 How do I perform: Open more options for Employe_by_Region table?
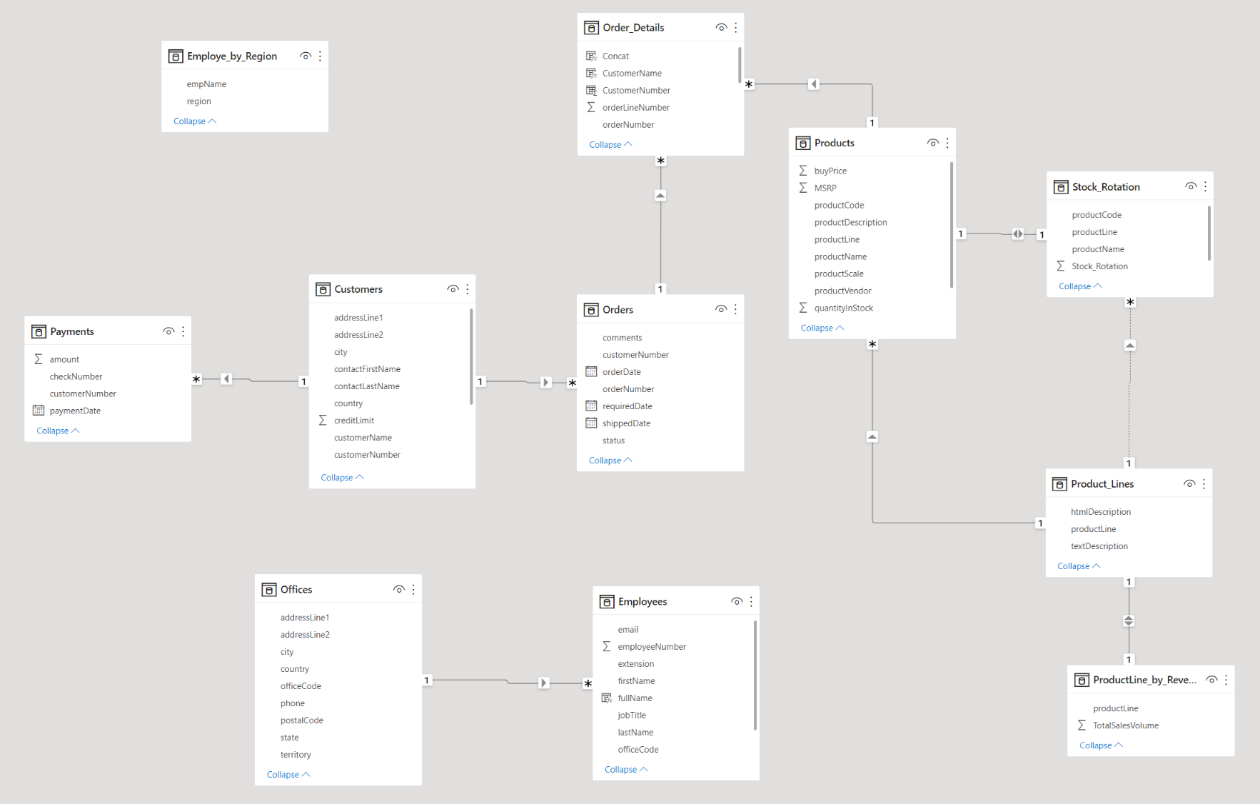click(x=321, y=56)
